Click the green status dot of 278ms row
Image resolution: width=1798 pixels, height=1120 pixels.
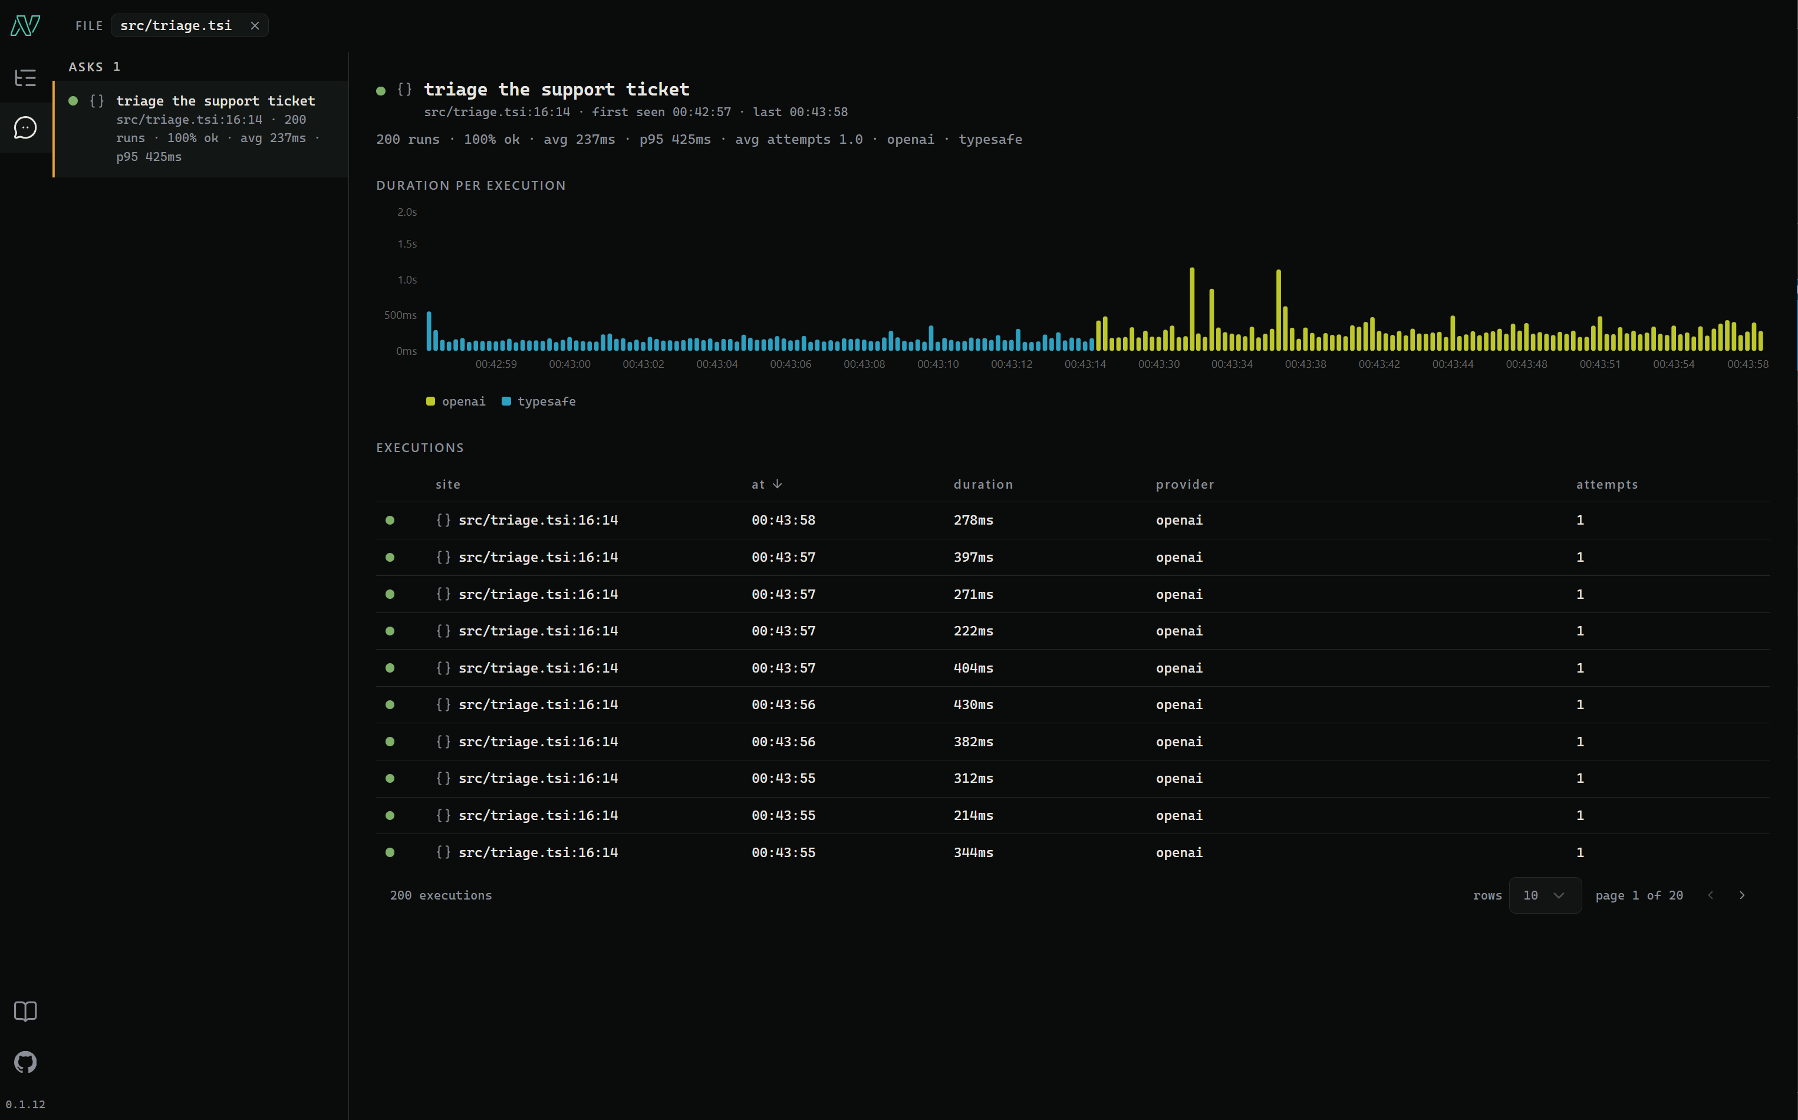coord(390,520)
